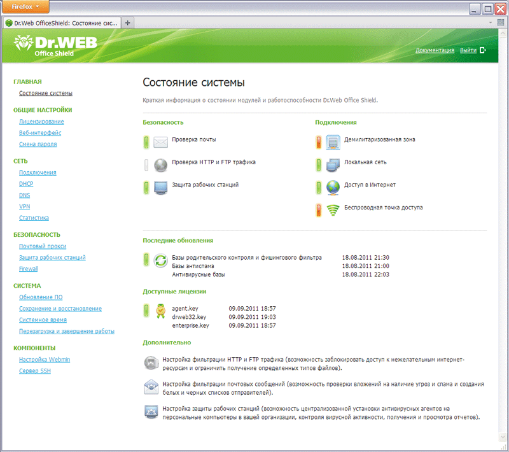
Task: Click the Dr.WEB Office Shield logo
Action: click(x=55, y=46)
